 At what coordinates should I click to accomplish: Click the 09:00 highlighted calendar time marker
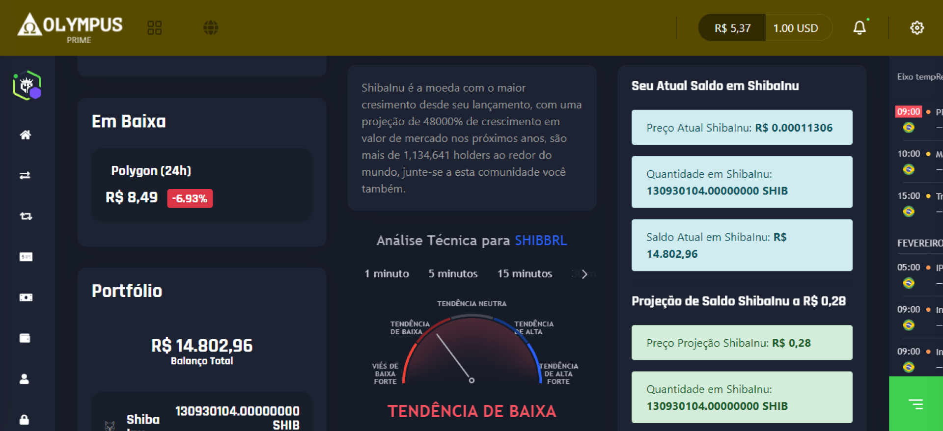click(x=908, y=112)
